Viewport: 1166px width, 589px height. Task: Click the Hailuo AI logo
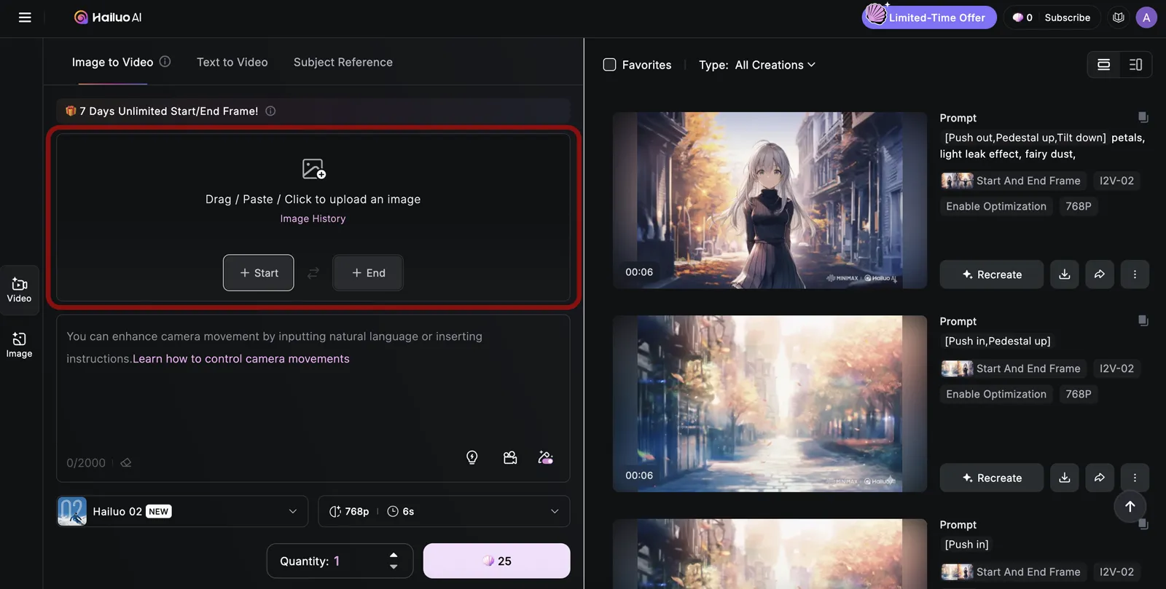(x=108, y=17)
